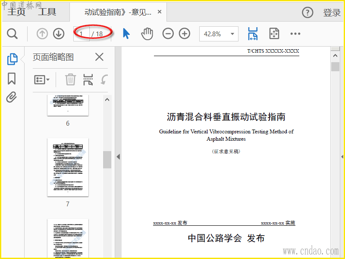Toggle the page thumbnails sidebar icon

tap(13, 59)
